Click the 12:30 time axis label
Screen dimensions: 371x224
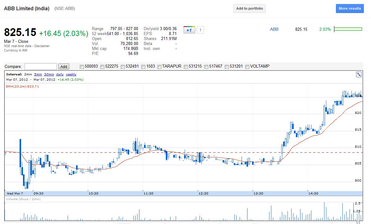click(x=203, y=194)
